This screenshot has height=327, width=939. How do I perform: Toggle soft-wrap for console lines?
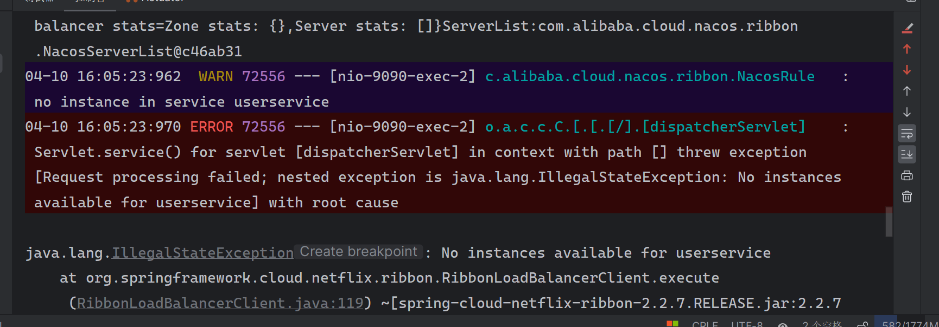907,134
